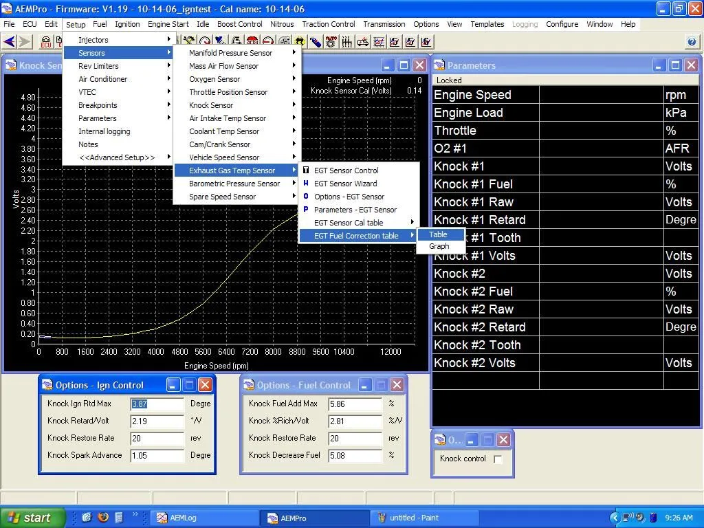Expand the Advanced Setup submenu

(x=117, y=157)
